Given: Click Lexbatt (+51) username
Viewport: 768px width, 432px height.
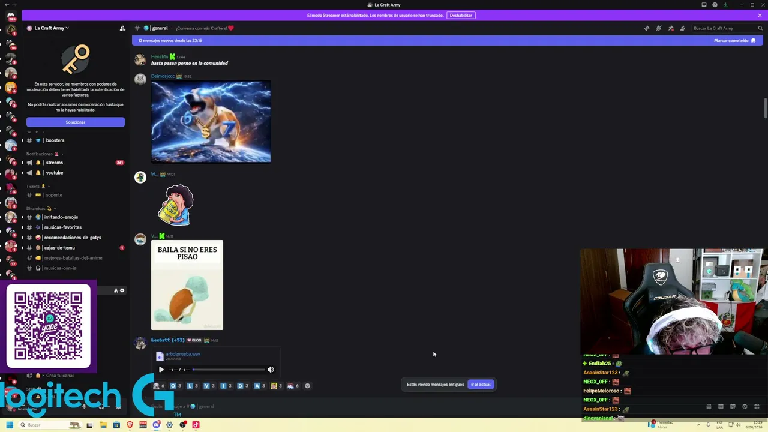Looking at the screenshot, I should (168, 340).
